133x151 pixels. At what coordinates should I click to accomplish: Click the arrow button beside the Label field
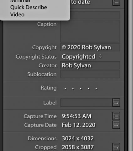click(116, 103)
